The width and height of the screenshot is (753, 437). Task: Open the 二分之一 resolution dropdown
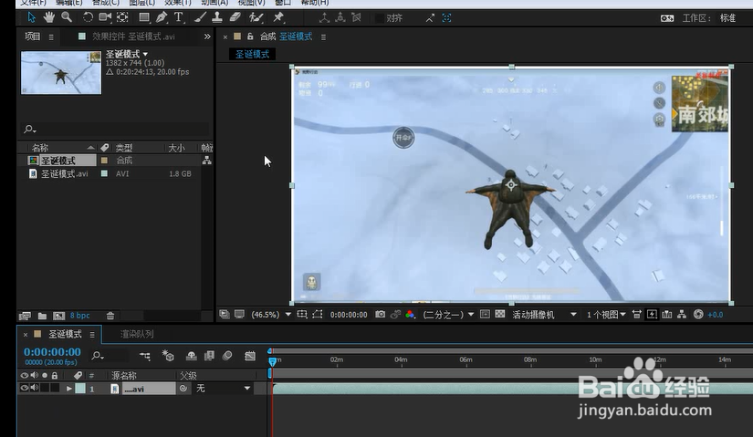click(x=448, y=315)
